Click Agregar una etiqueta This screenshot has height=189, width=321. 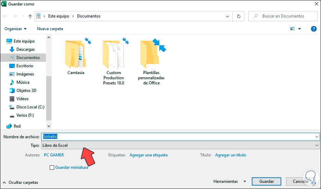pos(148,155)
